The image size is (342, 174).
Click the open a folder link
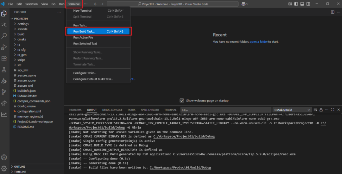pyautogui.click(x=258, y=42)
